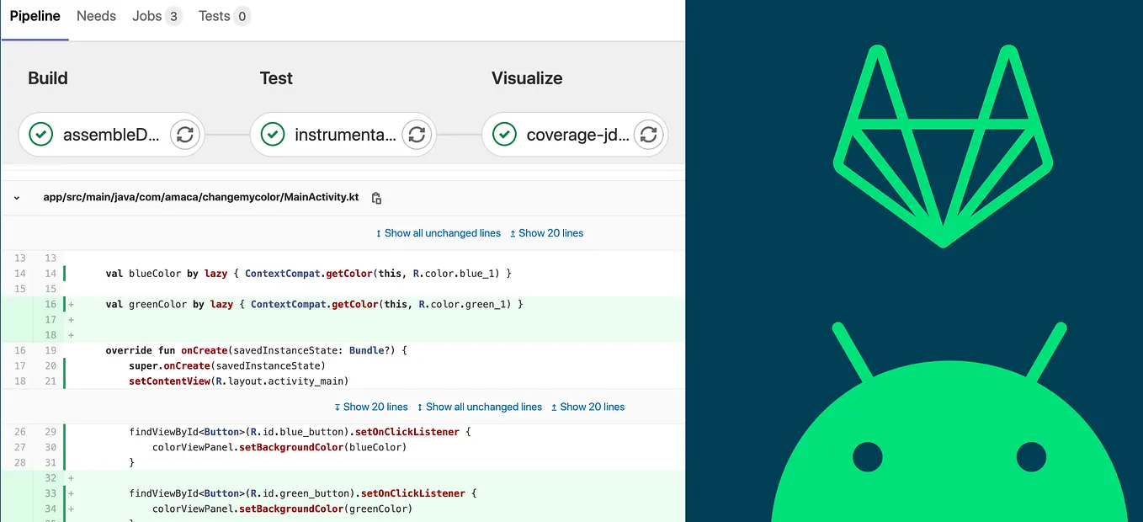Screen dimensions: 1143x522
Task: Collapse the MainActivity.kt file diff
Action: 17,198
